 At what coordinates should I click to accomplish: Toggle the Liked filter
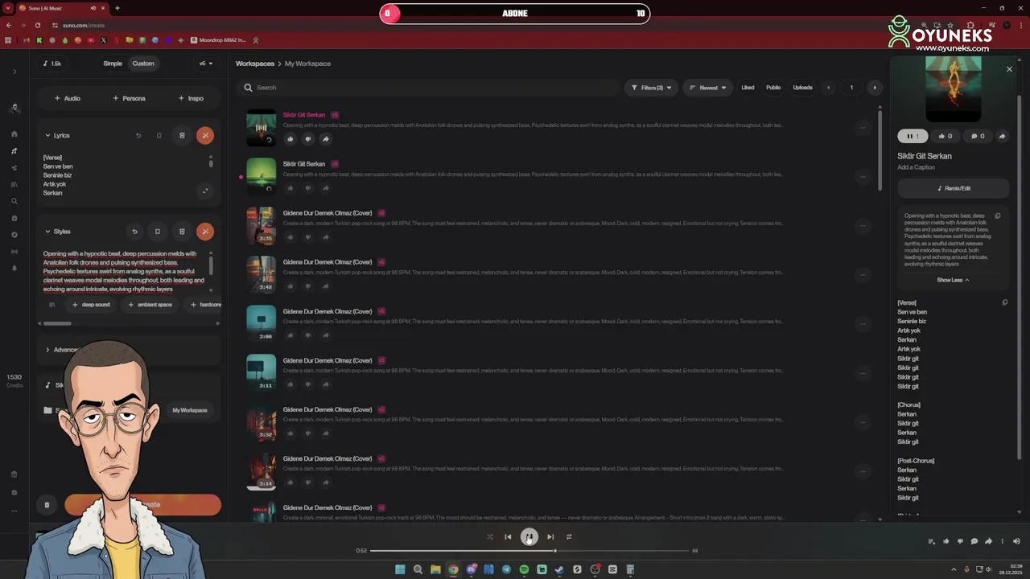748,88
